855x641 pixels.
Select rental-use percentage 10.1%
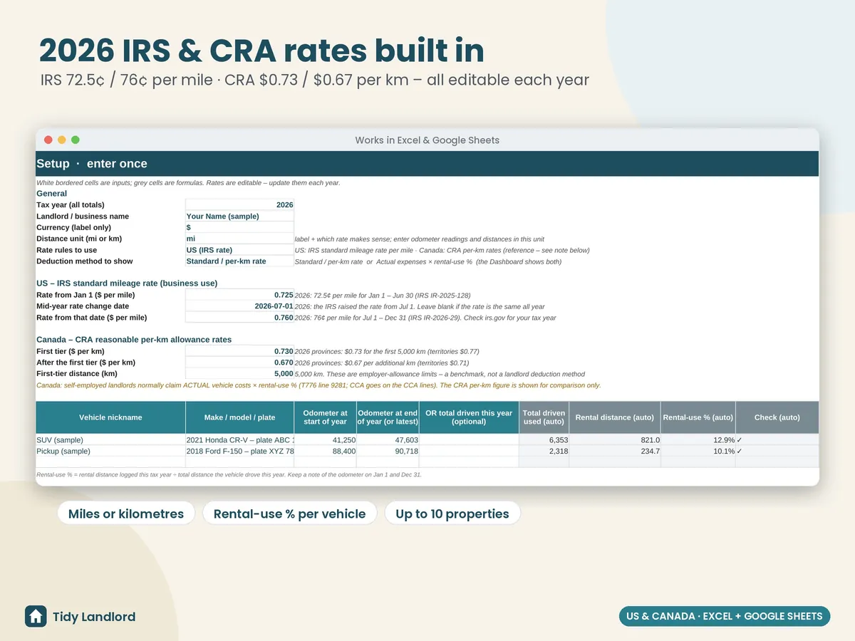coord(698,452)
